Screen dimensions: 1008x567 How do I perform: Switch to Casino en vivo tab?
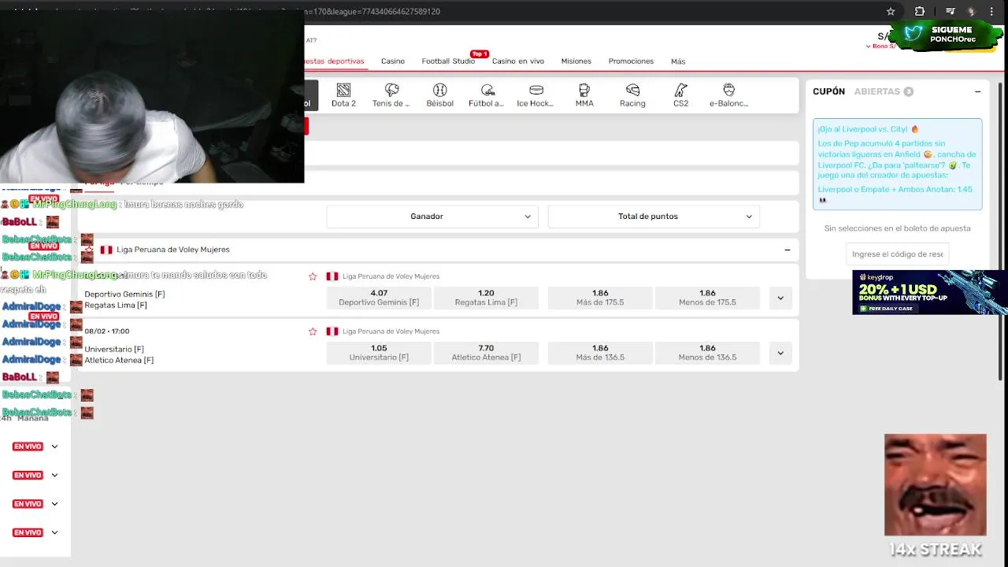pyautogui.click(x=518, y=61)
